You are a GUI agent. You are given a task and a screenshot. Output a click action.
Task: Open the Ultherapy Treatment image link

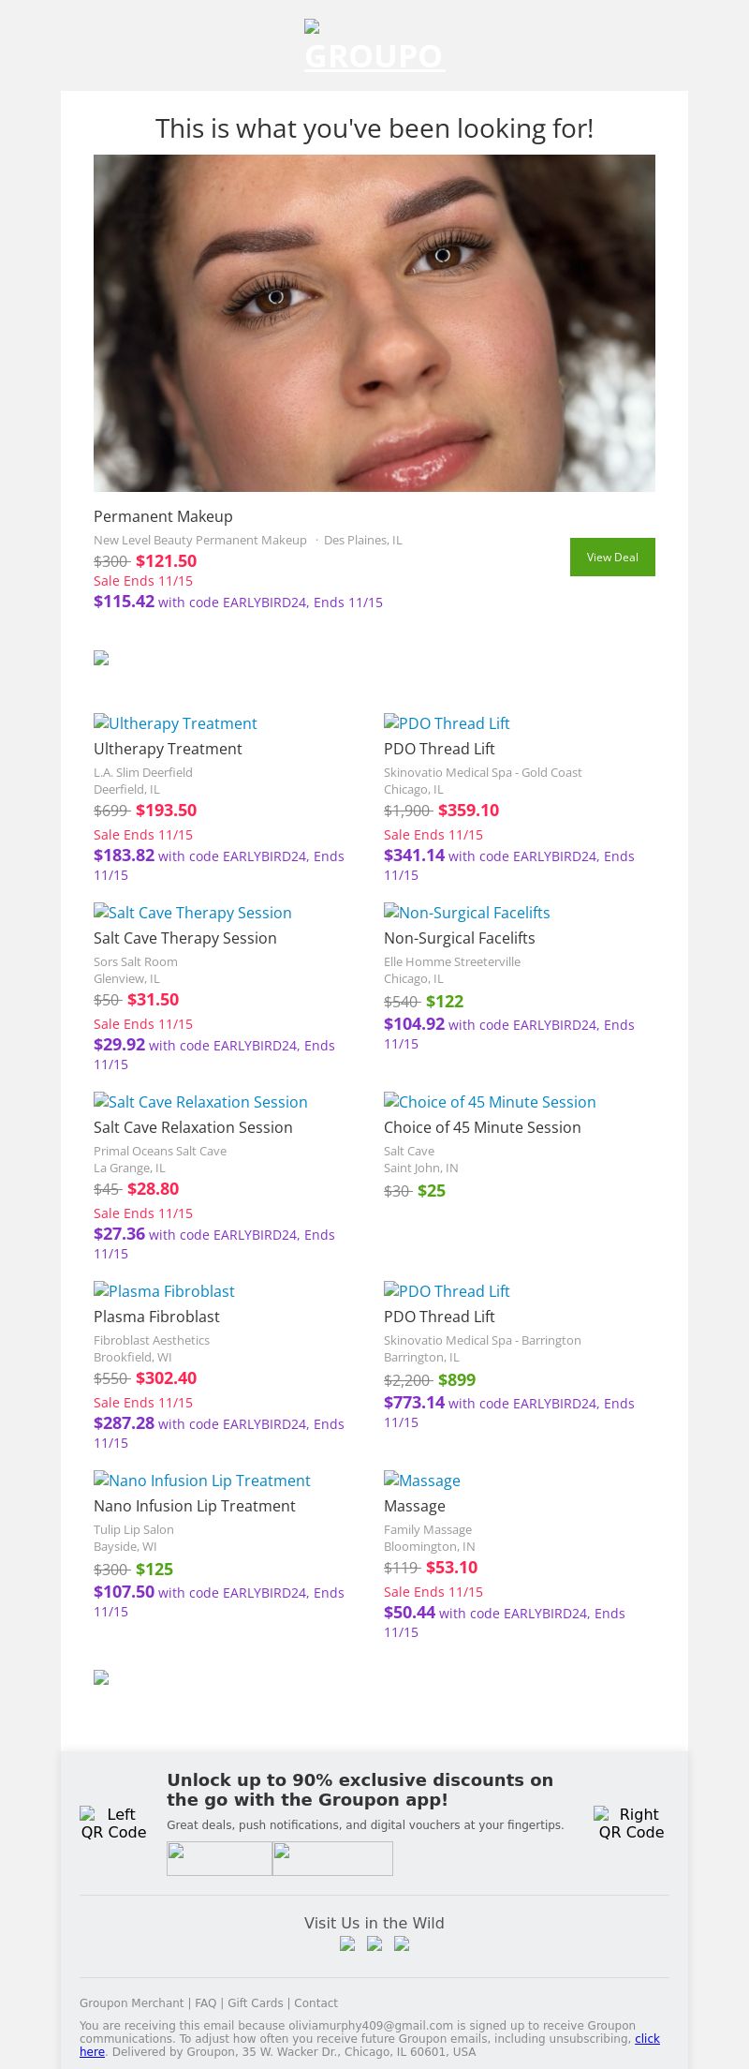(175, 723)
